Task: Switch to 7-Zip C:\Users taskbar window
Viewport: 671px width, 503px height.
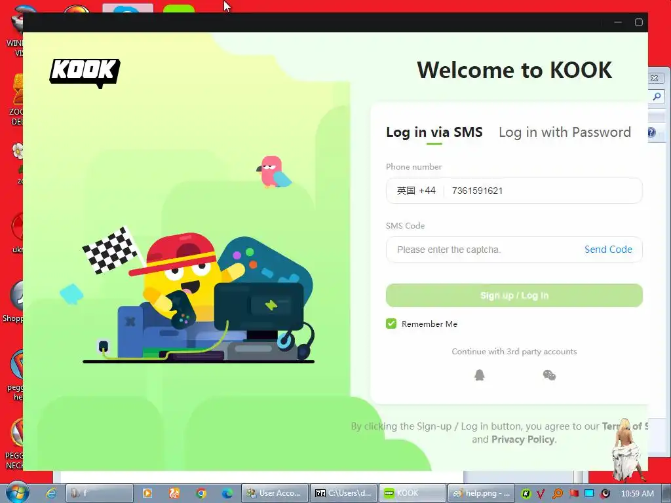Action: (343, 493)
